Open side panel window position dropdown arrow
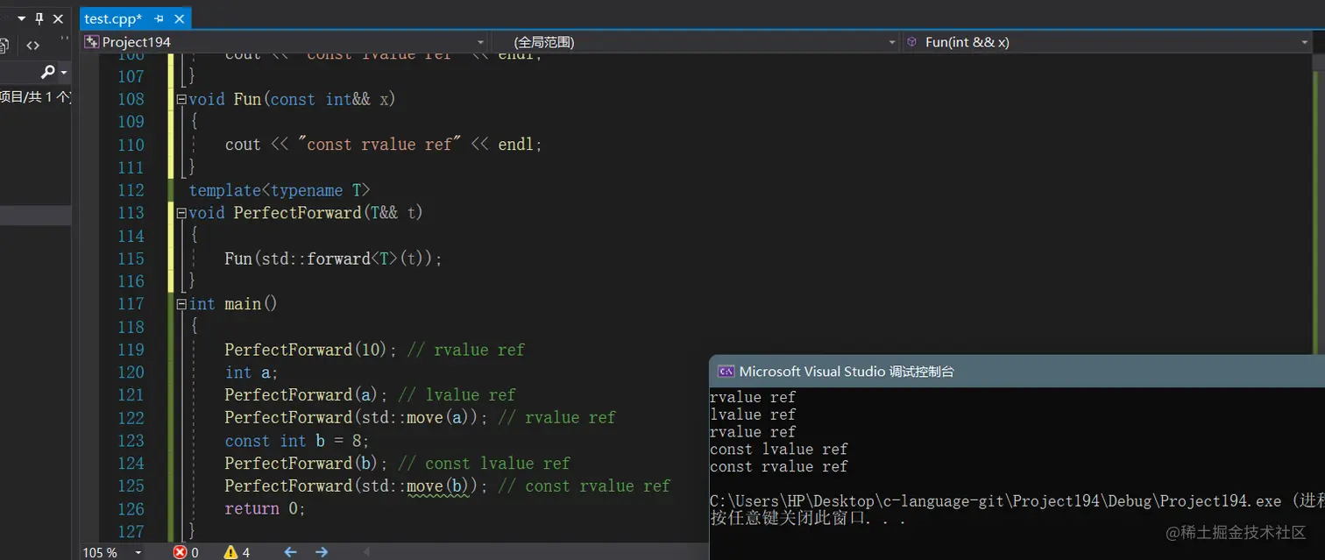Screen dimensions: 1325x560 tap(21, 18)
